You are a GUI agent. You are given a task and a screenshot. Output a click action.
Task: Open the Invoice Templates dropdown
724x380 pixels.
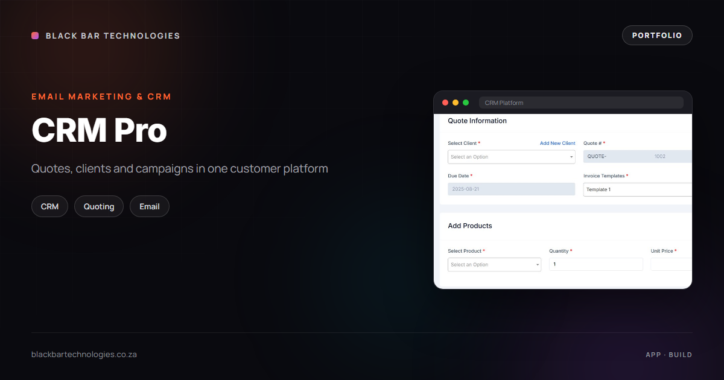pyautogui.click(x=638, y=189)
